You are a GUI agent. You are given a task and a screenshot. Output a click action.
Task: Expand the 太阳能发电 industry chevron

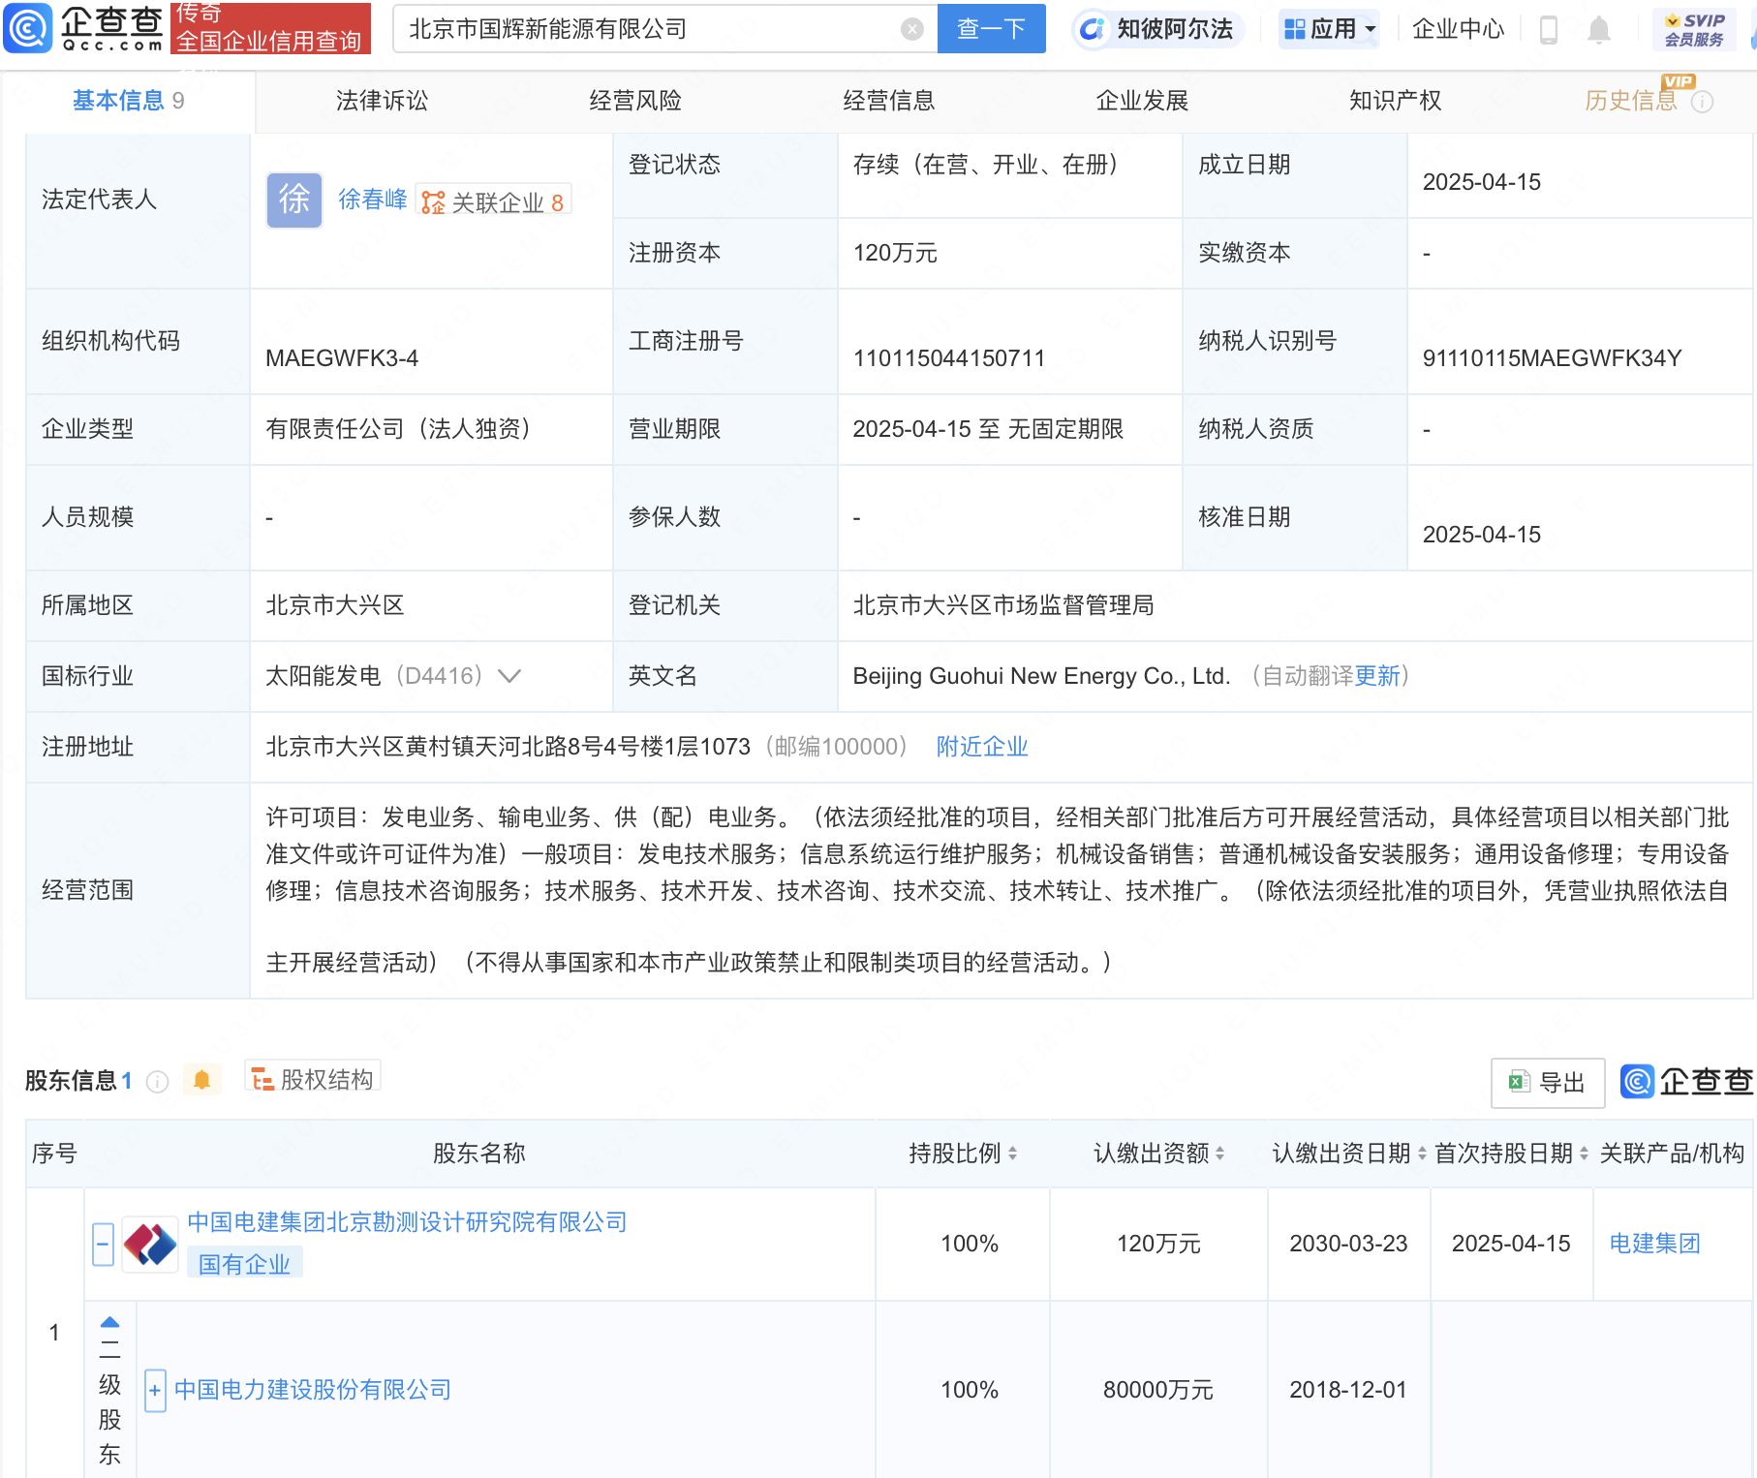(x=509, y=676)
